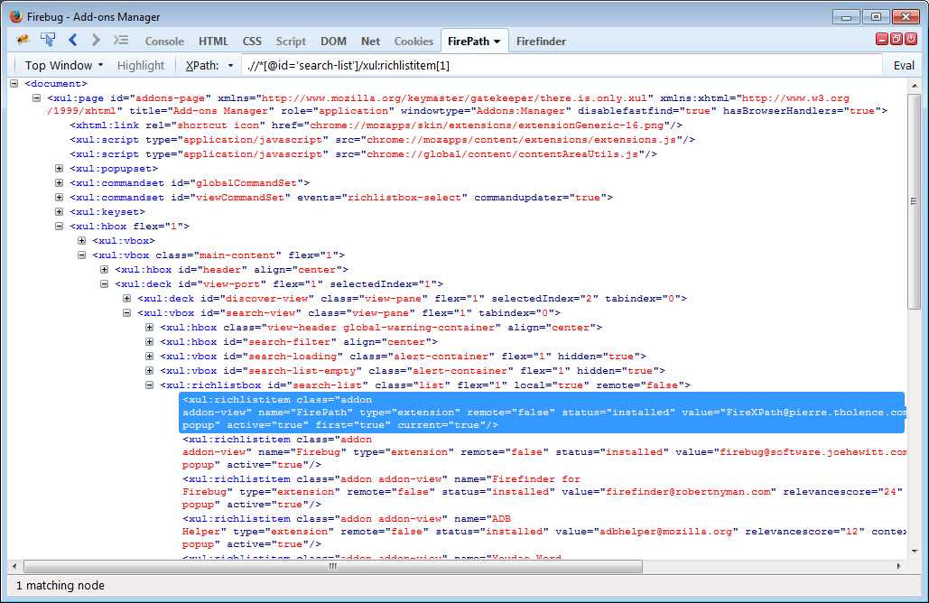The image size is (929, 603).
Task: Click the red deactivate Firebug power icon
Action: click(x=911, y=39)
